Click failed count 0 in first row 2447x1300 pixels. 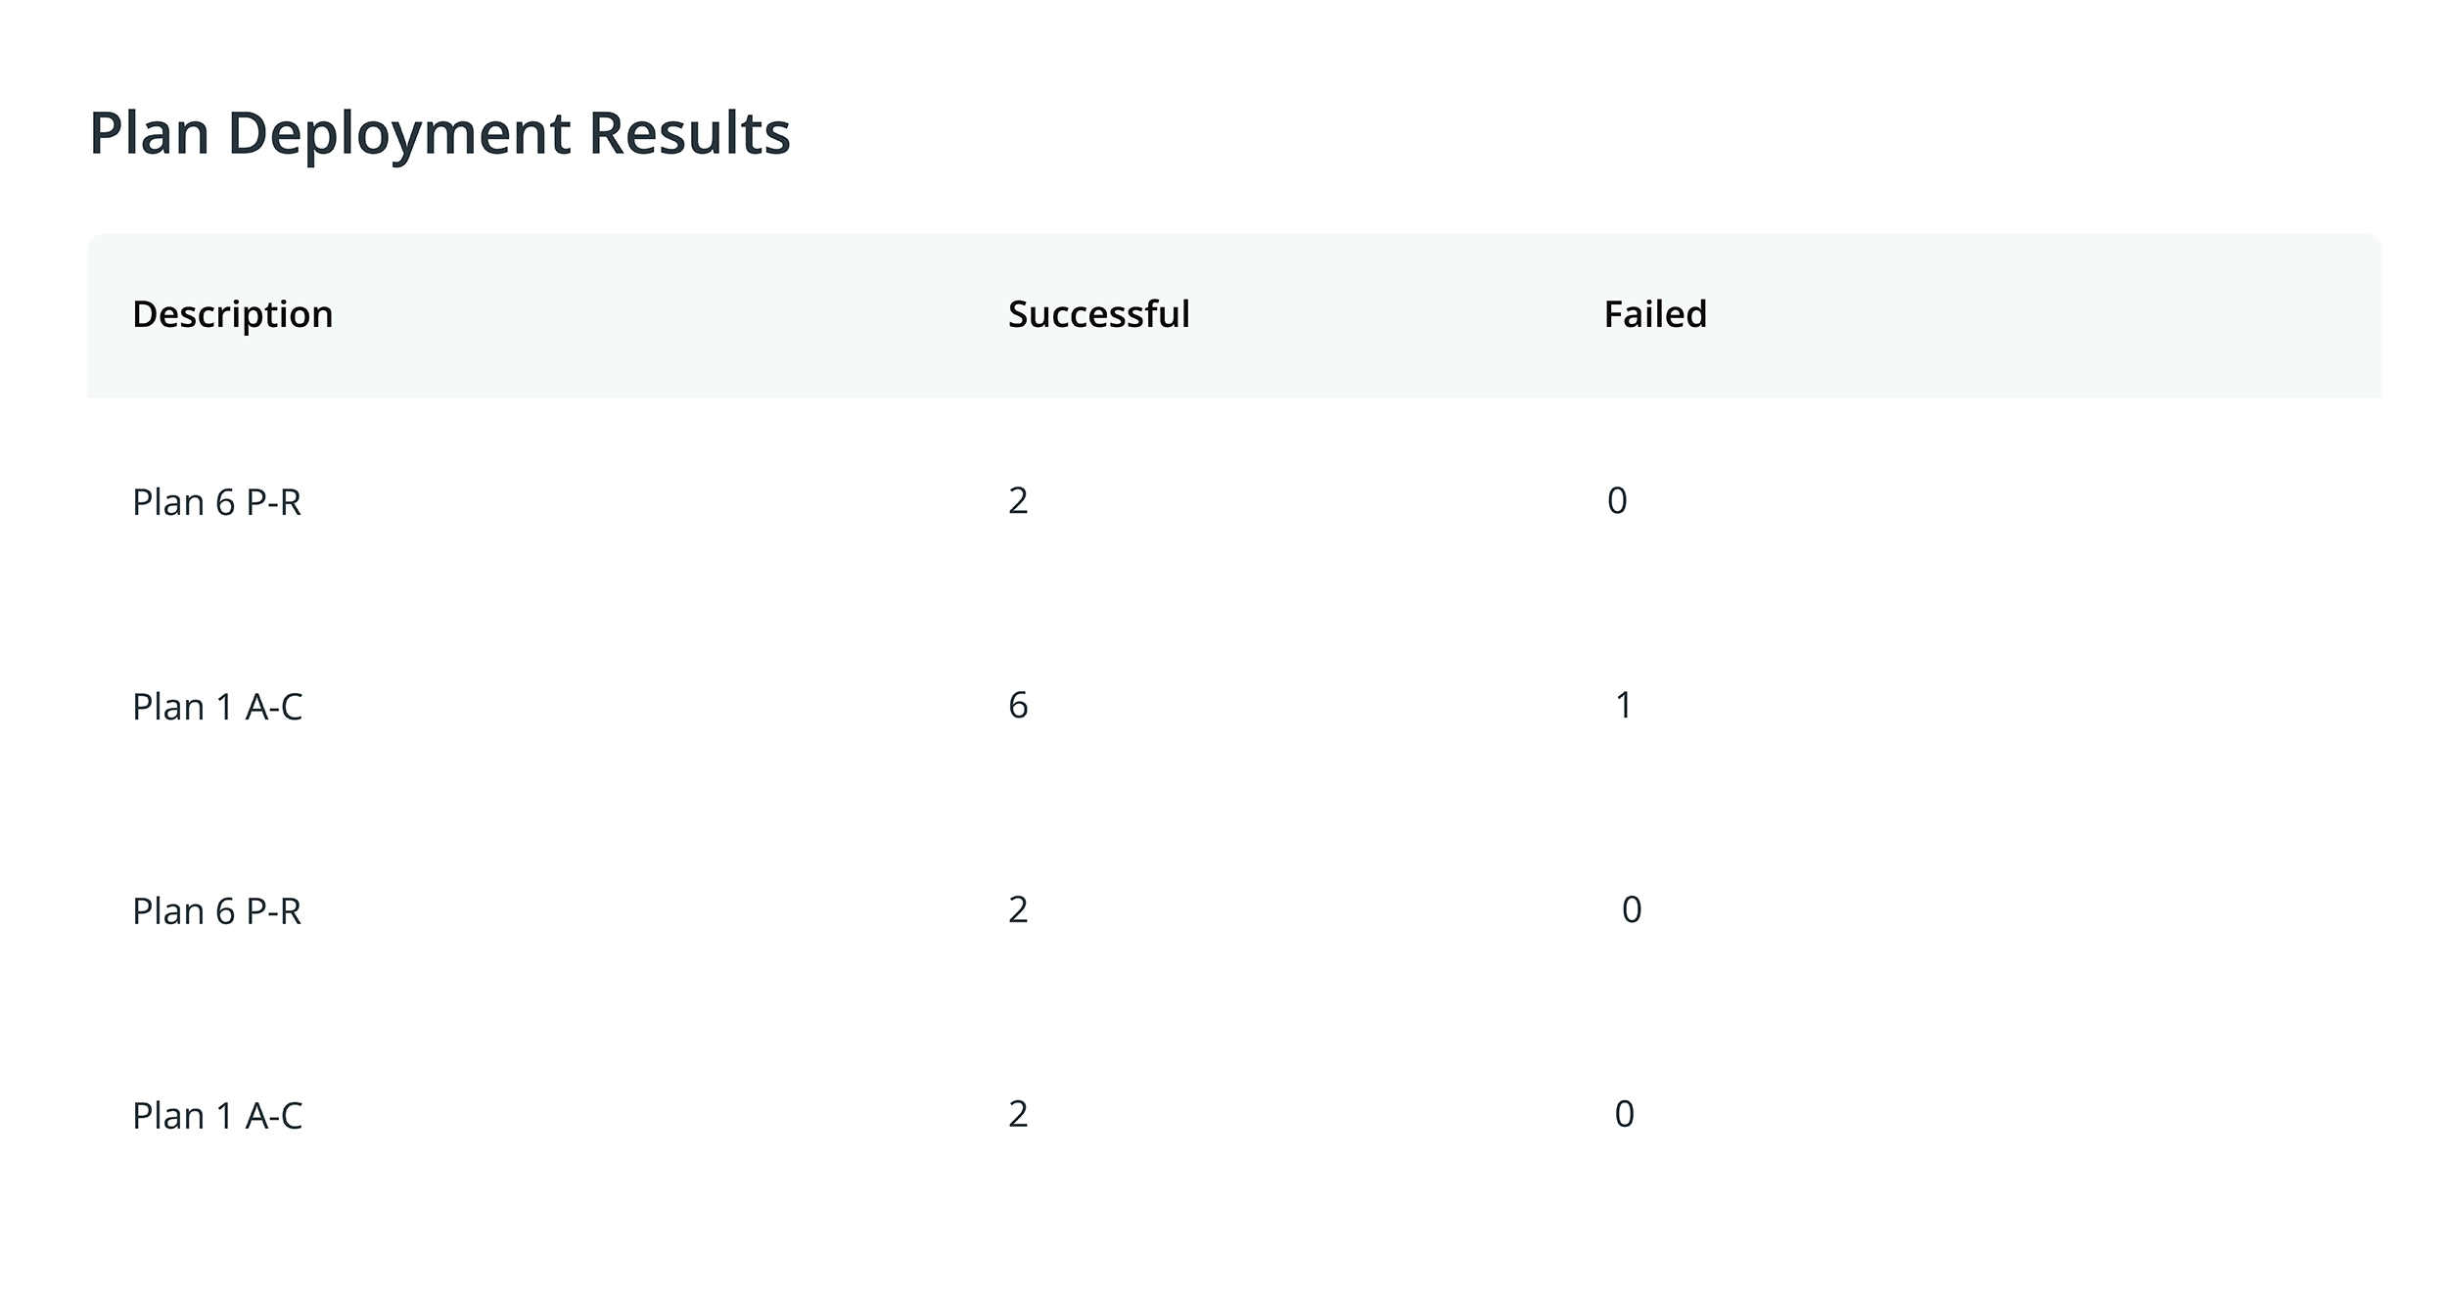point(1617,500)
